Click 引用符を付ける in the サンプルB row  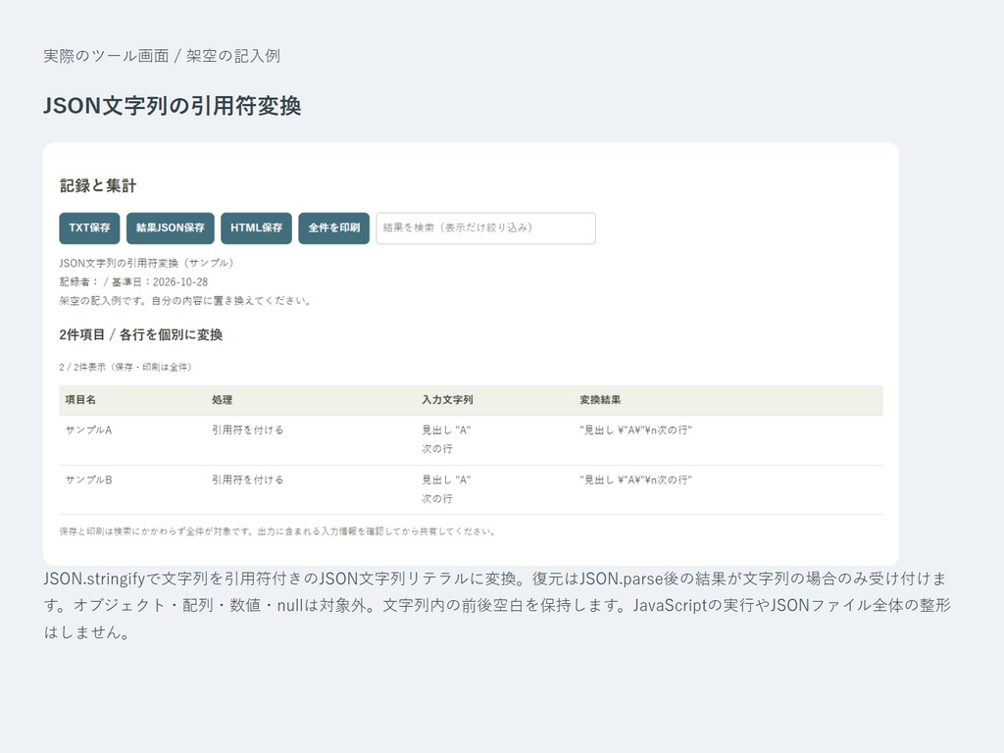pyautogui.click(x=248, y=480)
